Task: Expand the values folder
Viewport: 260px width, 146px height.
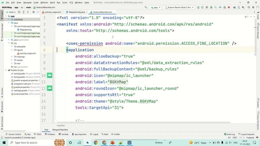Action: (x=12, y=60)
